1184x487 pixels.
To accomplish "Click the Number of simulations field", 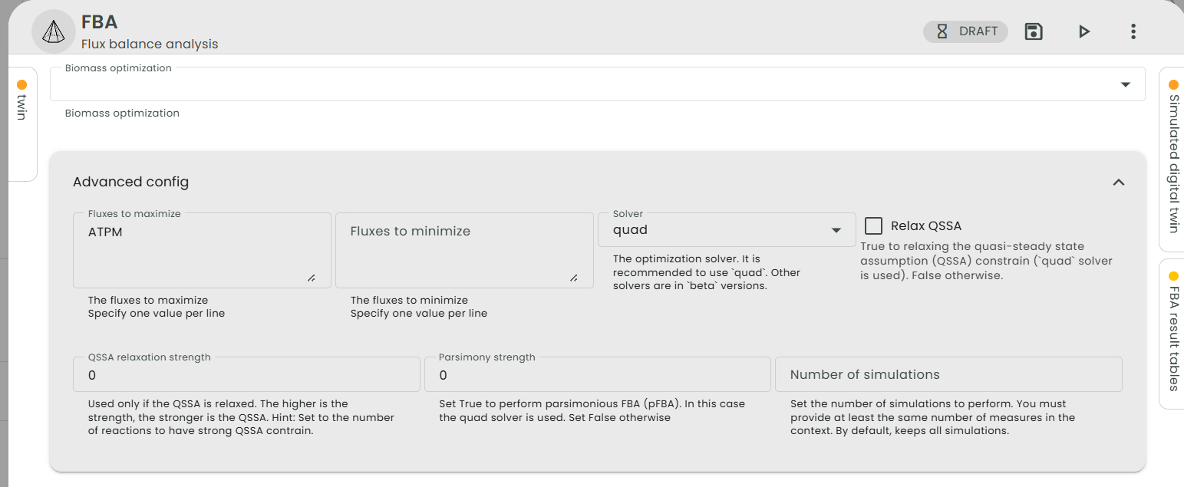I will pyautogui.click(x=948, y=375).
